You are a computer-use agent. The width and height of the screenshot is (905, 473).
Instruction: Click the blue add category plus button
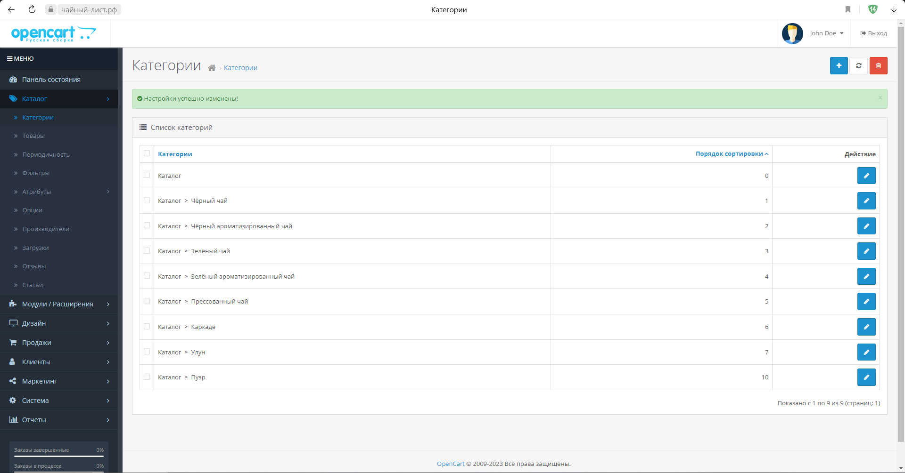pos(839,66)
